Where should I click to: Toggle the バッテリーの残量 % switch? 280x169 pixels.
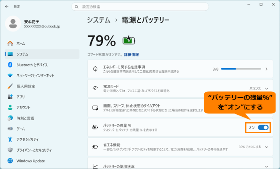[263, 127]
